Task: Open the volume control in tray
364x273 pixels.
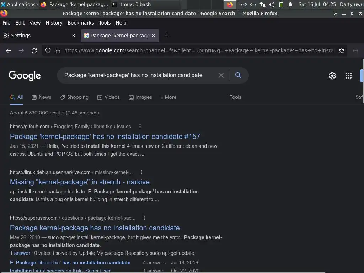Action: click(x=272, y=5)
